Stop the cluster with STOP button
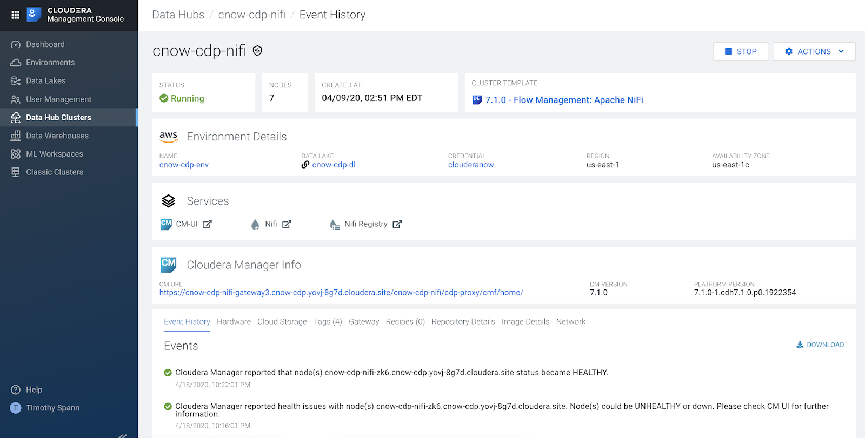Viewport: 865px width, 438px height. pyautogui.click(x=741, y=51)
